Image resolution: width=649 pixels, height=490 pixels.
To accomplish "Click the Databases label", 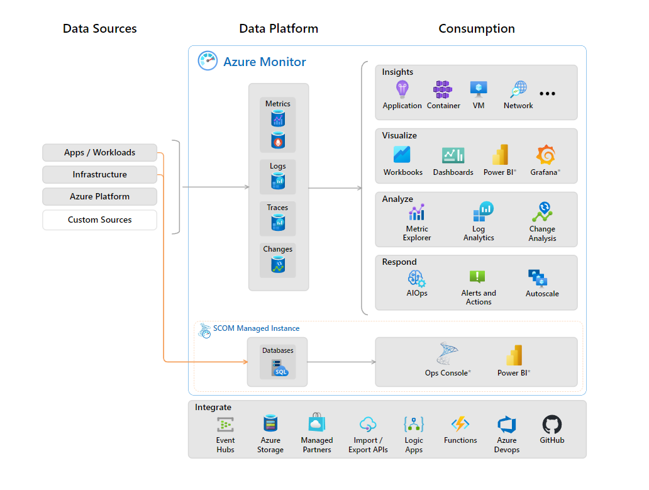I will click(x=278, y=350).
